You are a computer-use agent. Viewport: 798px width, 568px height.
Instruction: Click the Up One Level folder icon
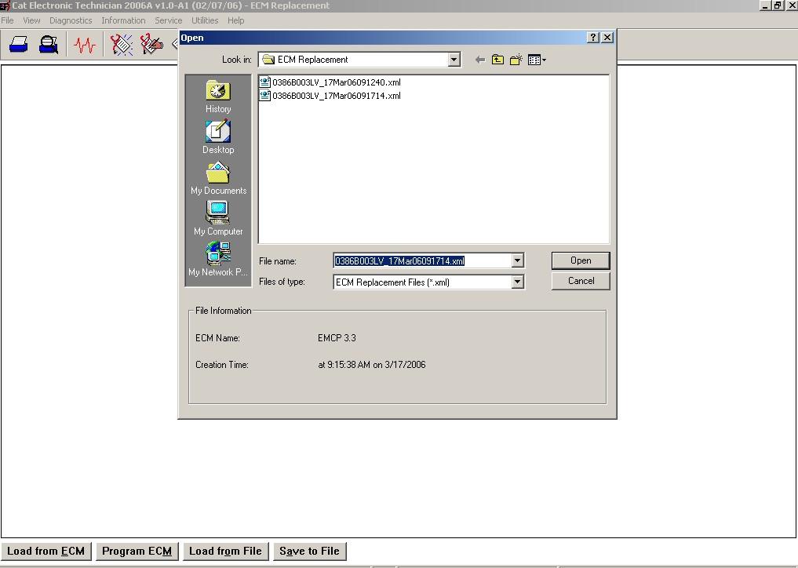pos(497,60)
